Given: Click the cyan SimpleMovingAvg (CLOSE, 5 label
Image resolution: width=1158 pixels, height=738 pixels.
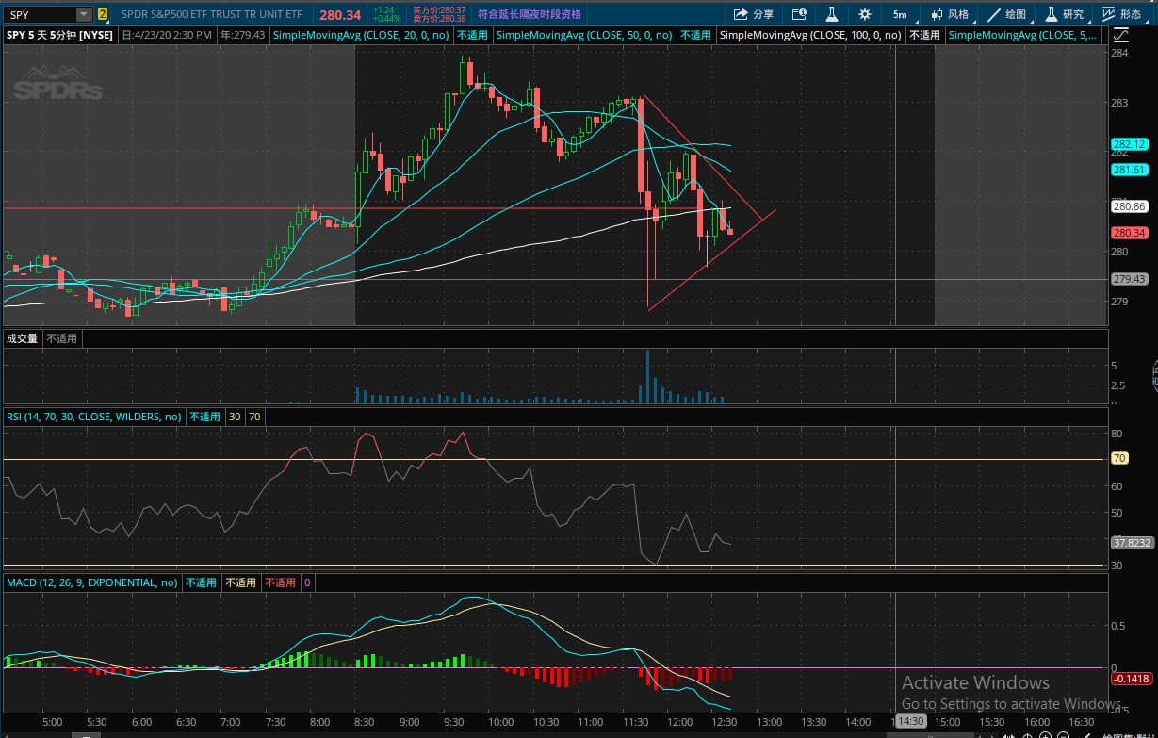Looking at the screenshot, I should point(1022,35).
